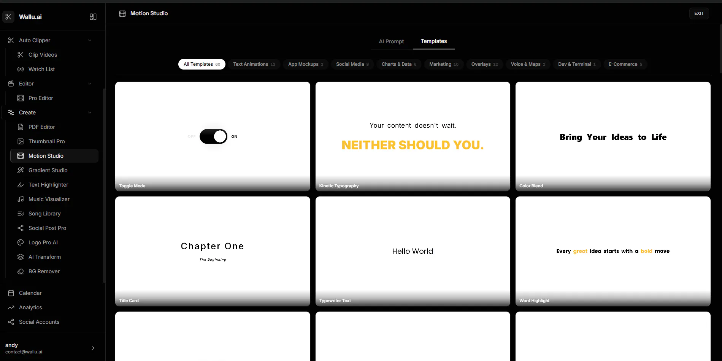722x361 pixels.
Task: Open the Color Blend template
Action: [x=613, y=136]
